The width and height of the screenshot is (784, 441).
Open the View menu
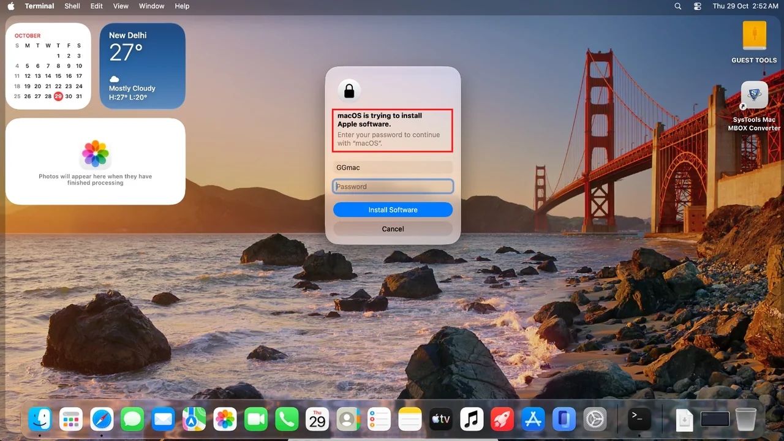pos(121,6)
